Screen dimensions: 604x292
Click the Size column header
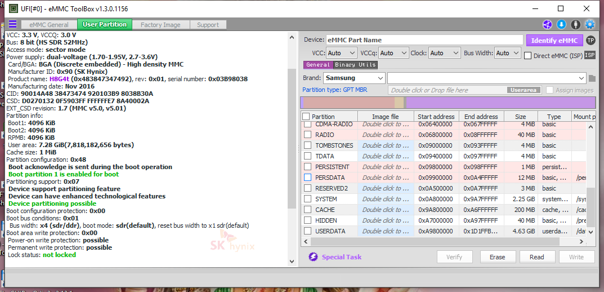tap(520, 117)
